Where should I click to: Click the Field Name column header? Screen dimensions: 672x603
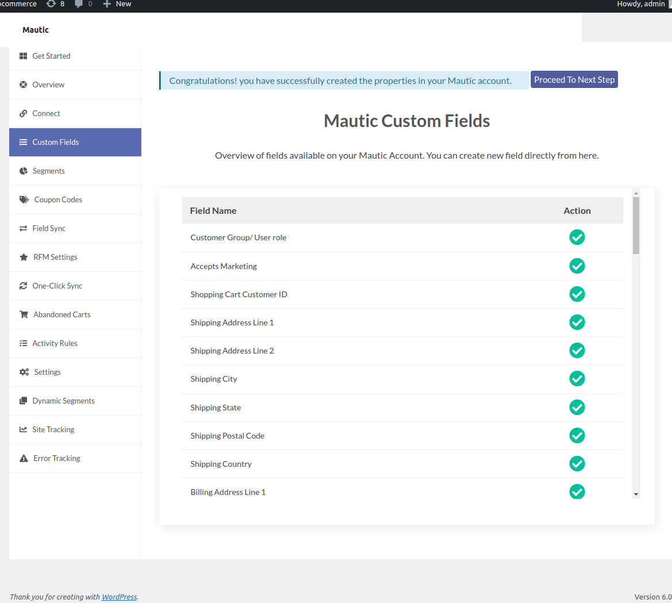213,210
